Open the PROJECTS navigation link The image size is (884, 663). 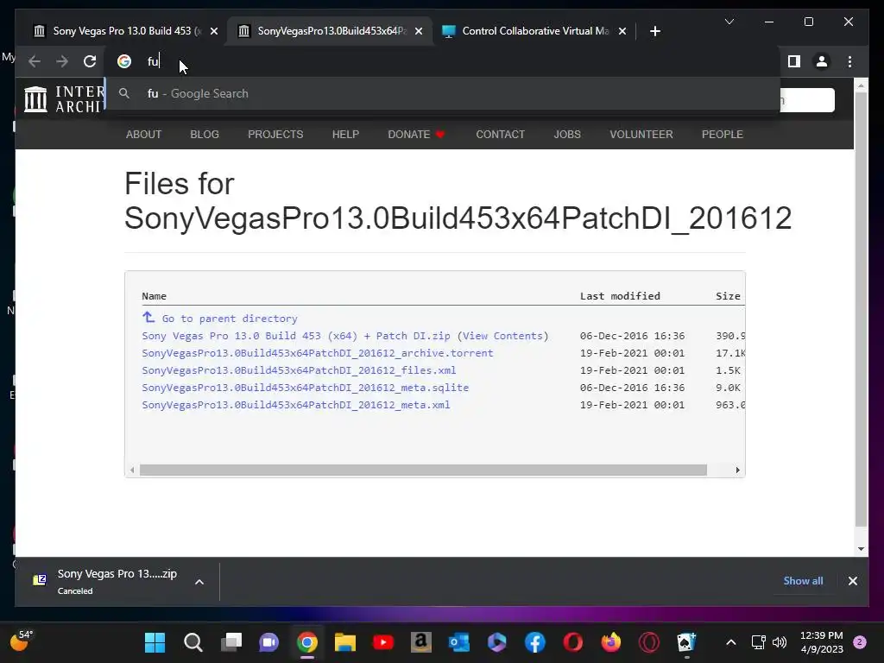click(x=275, y=134)
